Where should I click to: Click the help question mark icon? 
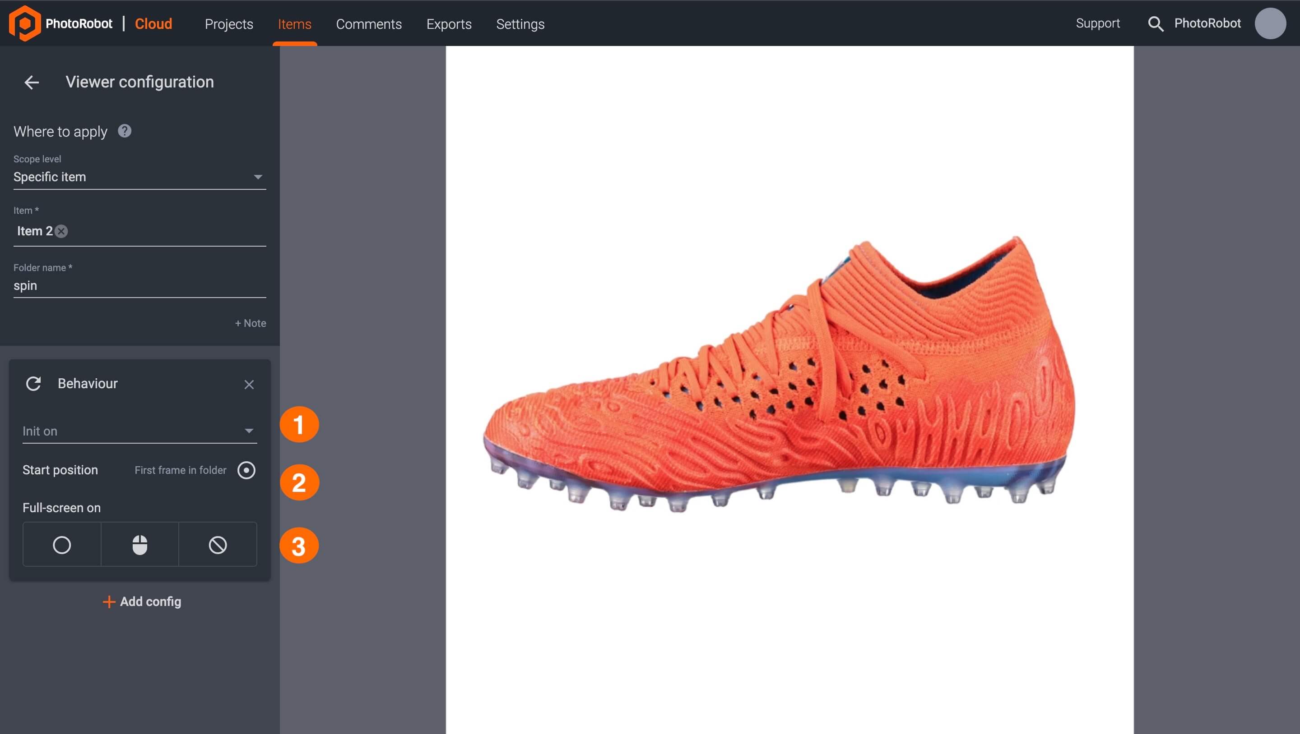[x=124, y=131]
